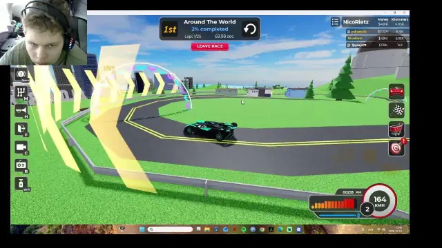Click the taskbar search box
Viewport: 442px width, 248px height.
pos(171,229)
